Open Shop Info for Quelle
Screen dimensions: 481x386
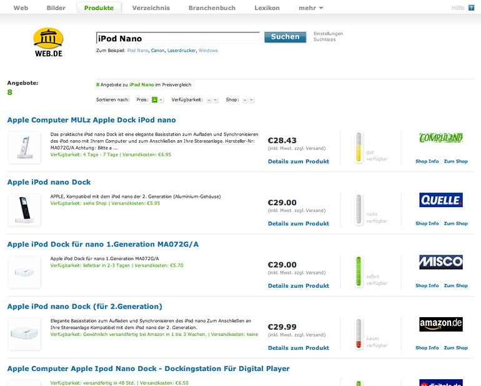pyautogui.click(x=427, y=223)
